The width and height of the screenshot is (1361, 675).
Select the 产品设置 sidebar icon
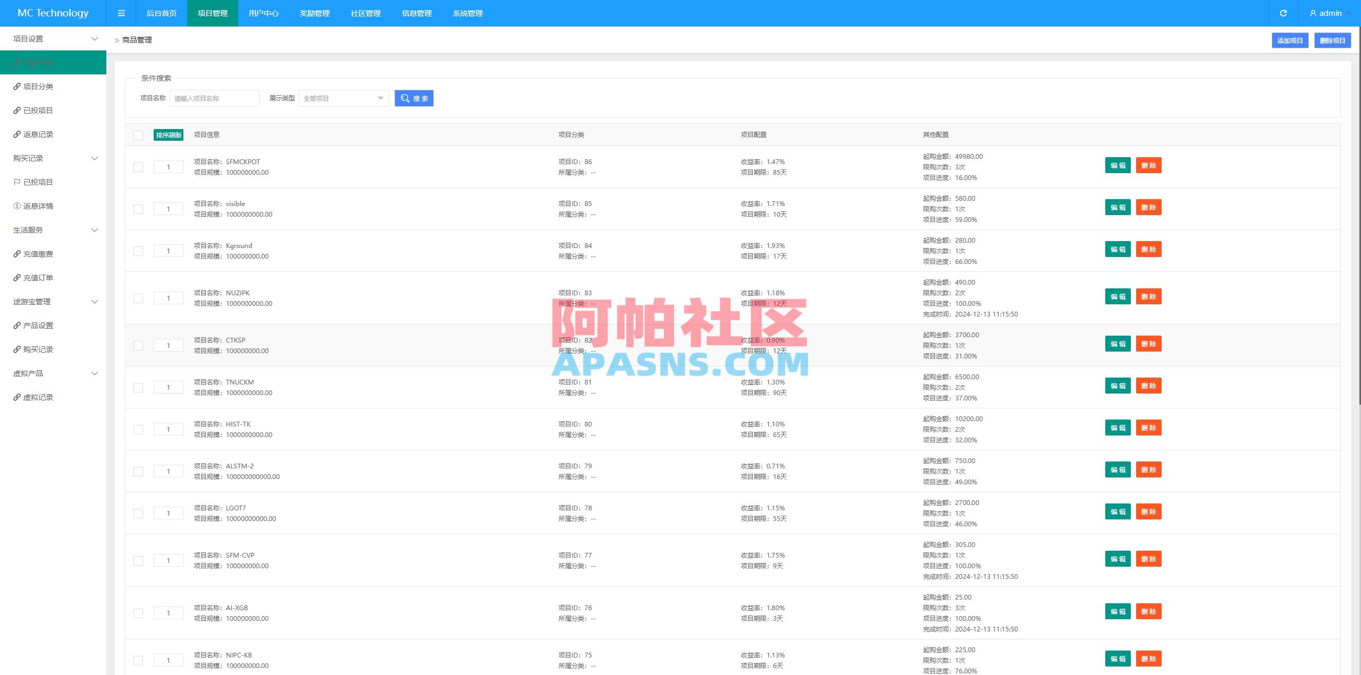16,325
